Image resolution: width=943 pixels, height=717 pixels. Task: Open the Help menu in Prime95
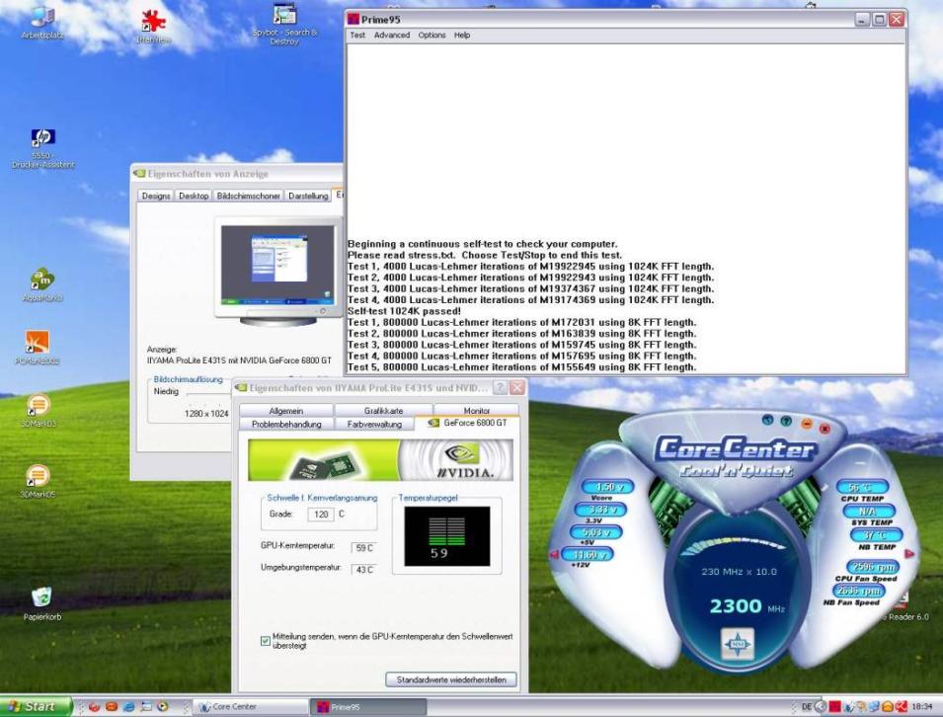click(462, 35)
